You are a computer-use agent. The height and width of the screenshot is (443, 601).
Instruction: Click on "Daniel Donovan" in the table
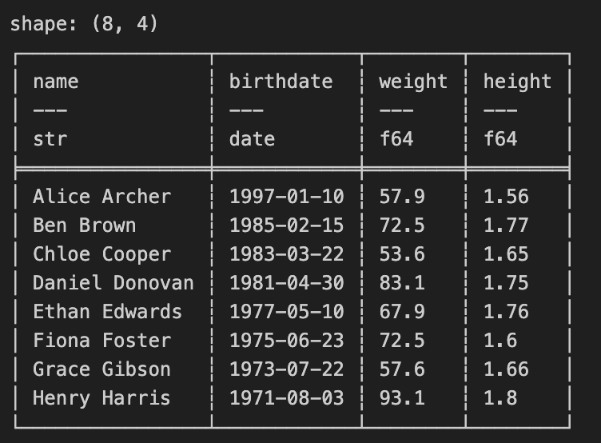113,283
